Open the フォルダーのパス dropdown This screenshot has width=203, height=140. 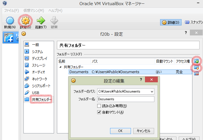(x=152, y=92)
